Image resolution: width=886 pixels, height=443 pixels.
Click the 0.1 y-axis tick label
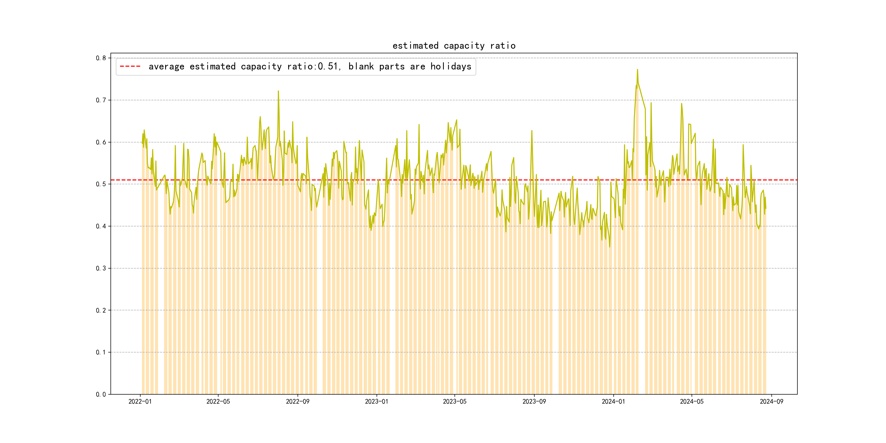tap(101, 352)
